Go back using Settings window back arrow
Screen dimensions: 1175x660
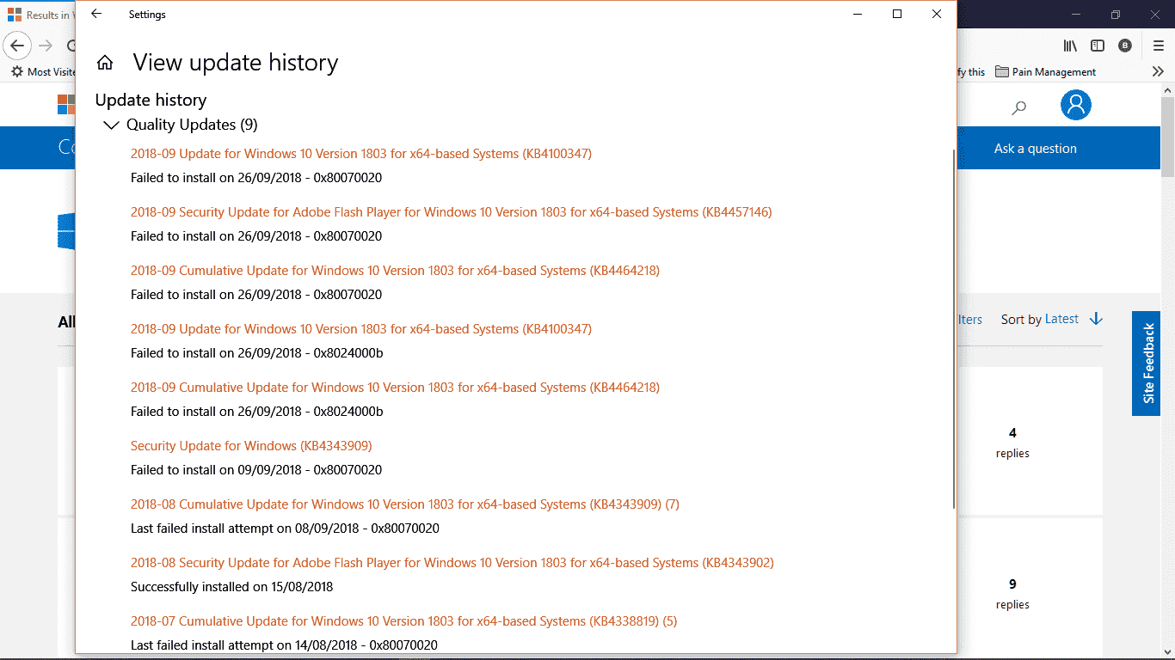(x=96, y=14)
